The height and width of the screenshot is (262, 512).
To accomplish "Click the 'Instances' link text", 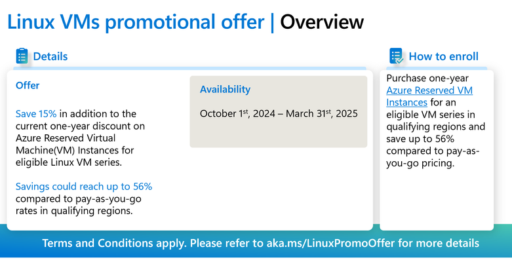I will coord(406,102).
